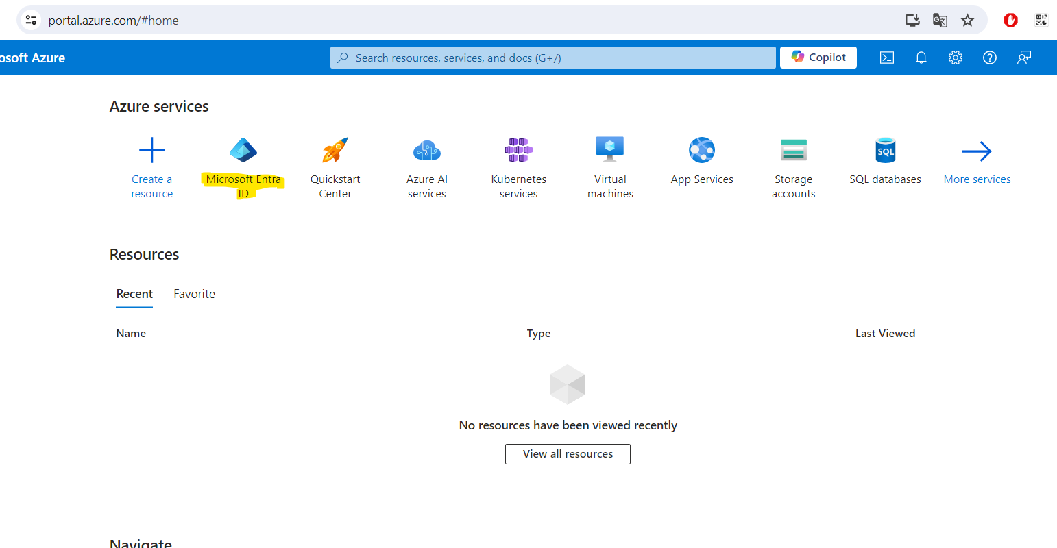
Task: Click the Quickstart Center label
Action: (335, 186)
